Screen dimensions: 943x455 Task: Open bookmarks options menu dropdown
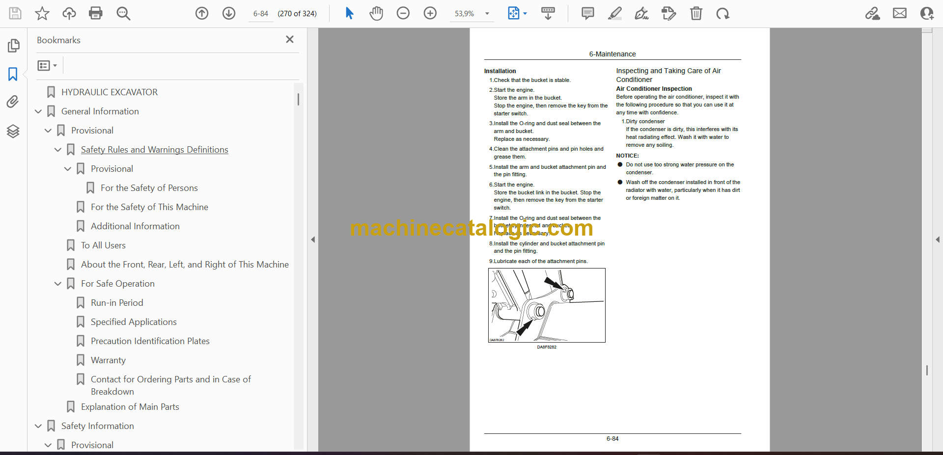(x=47, y=65)
